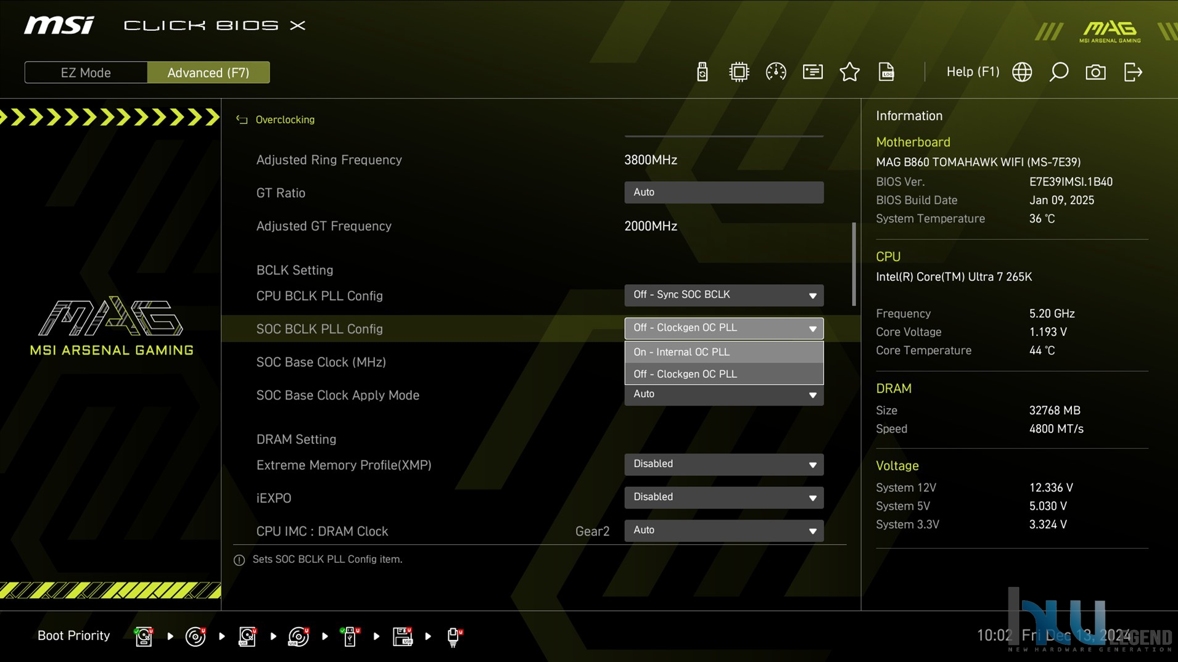Image resolution: width=1178 pixels, height=662 pixels.
Task: Open iEXPO dropdown
Action: click(x=723, y=497)
